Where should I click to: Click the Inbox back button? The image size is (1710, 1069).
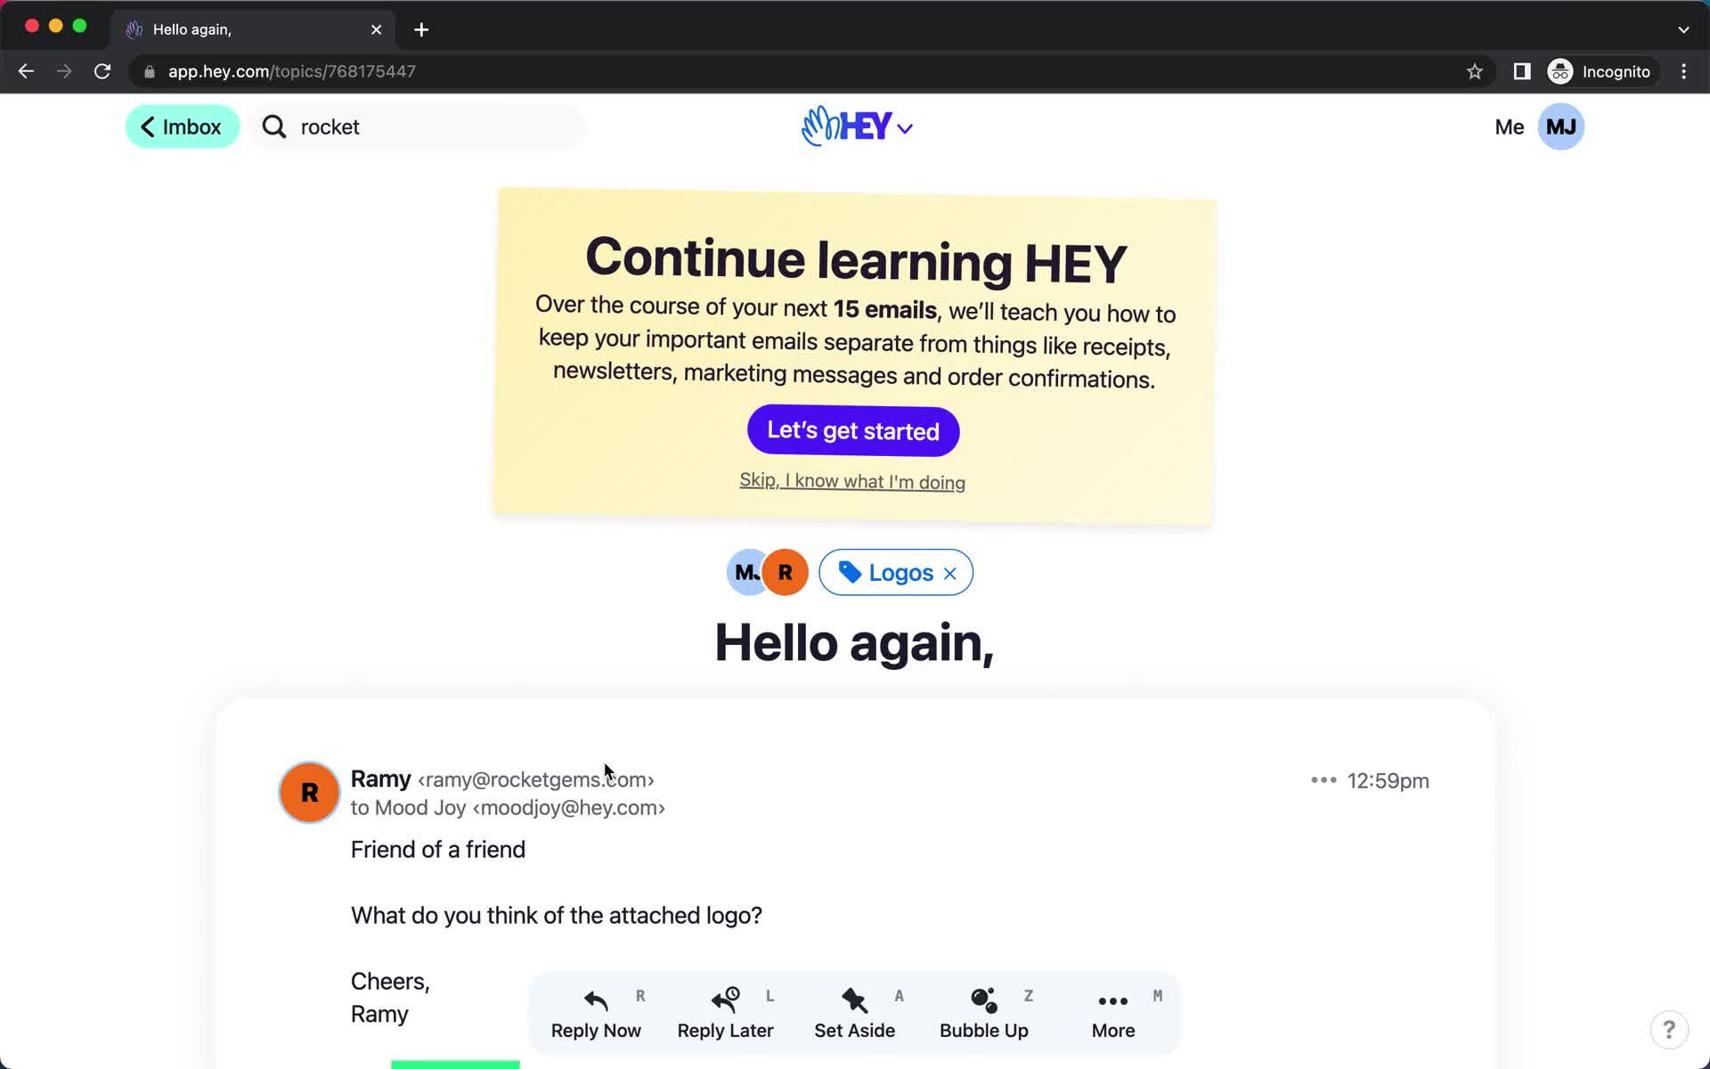[x=183, y=126]
